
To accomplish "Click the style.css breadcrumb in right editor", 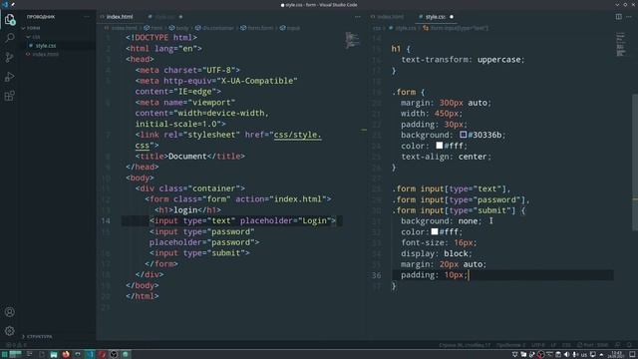I will [x=403, y=28].
